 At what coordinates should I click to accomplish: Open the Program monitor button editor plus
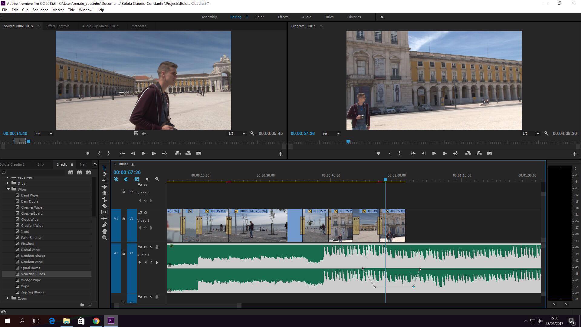pos(575,154)
